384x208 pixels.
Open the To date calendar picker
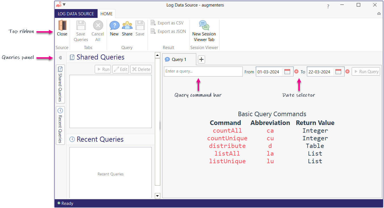coord(338,72)
